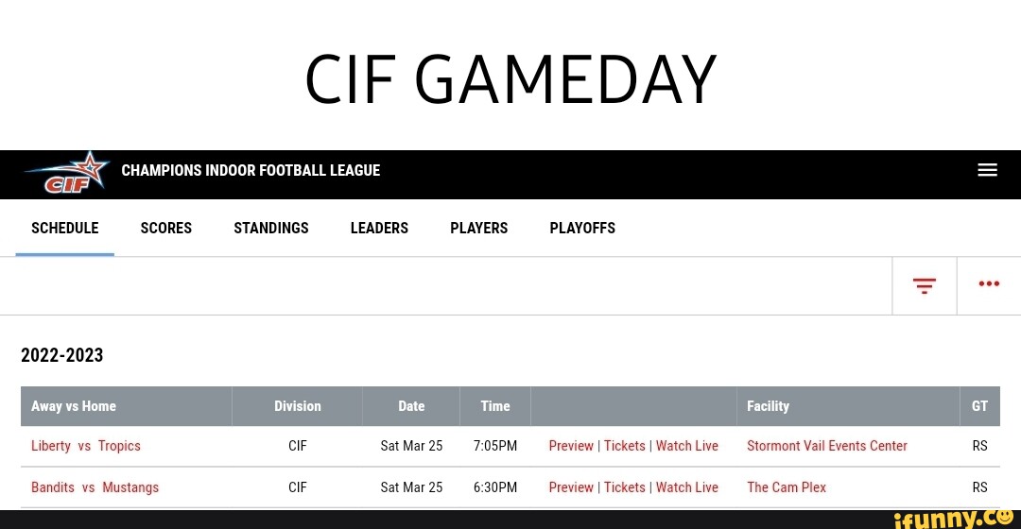
Task: Click the three-dot more options icon
Action: [989, 284]
